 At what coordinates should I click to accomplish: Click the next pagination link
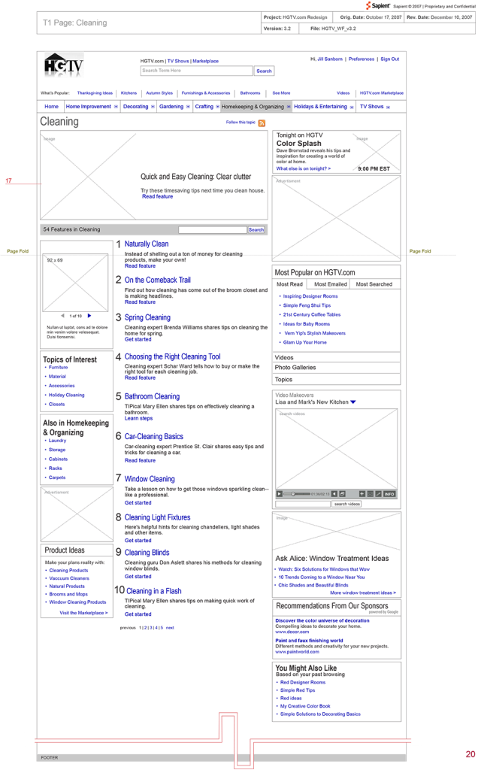[x=170, y=628]
